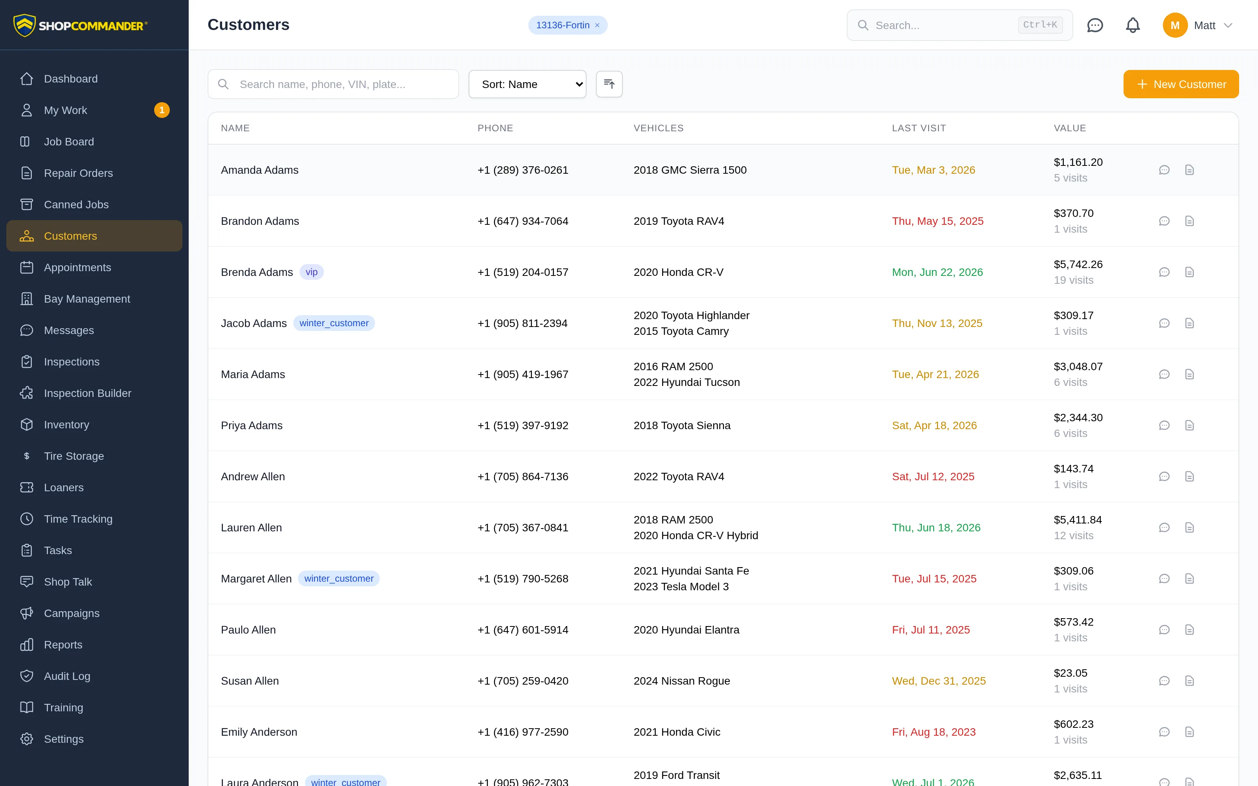The height and width of the screenshot is (786, 1258).
Task: Select Customers in sidebar
Action: pyautogui.click(x=94, y=236)
